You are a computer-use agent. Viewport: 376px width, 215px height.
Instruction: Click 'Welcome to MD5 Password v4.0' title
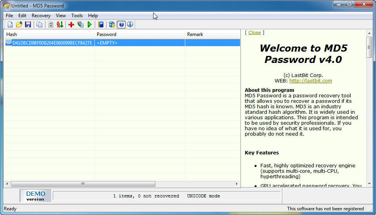click(x=303, y=54)
